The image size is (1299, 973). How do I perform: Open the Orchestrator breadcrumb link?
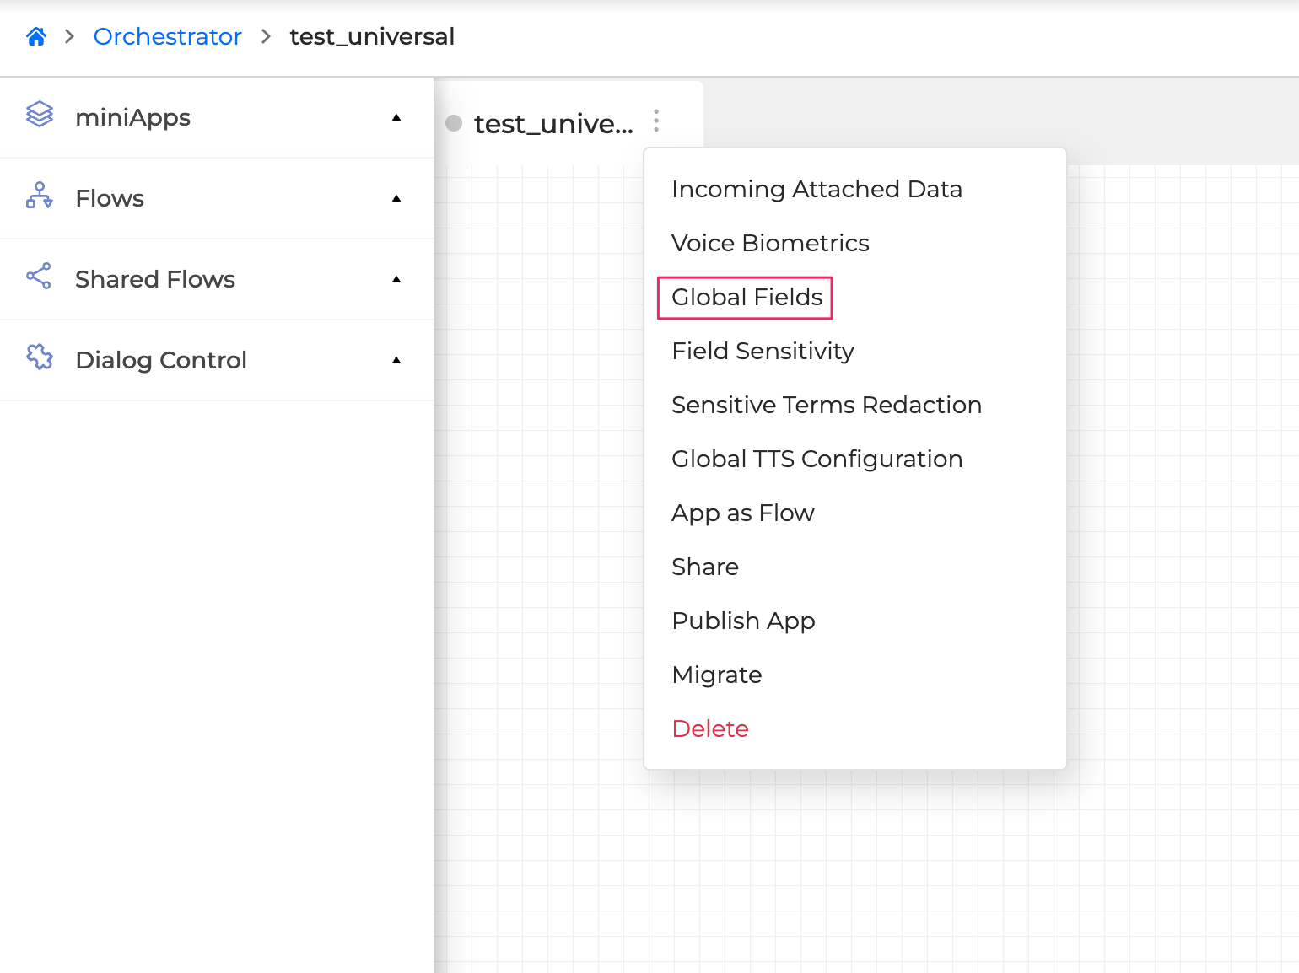pyautogui.click(x=167, y=36)
